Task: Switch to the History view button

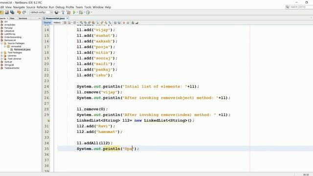Action: [57, 23]
